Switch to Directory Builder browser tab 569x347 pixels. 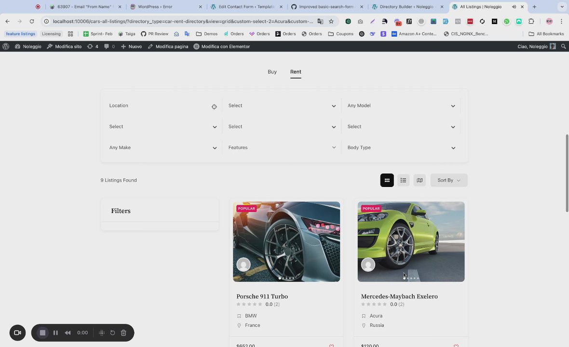coord(406,7)
